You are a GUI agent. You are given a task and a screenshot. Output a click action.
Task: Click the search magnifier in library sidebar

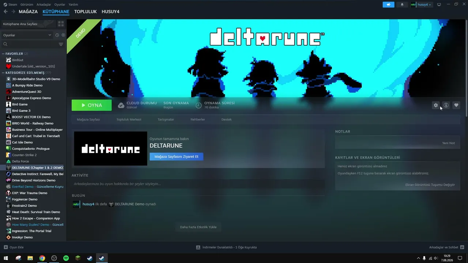[5, 44]
